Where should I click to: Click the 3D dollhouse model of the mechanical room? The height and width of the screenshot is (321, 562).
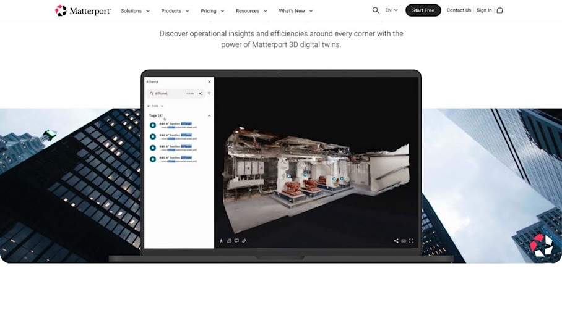[x=316, y=179]
